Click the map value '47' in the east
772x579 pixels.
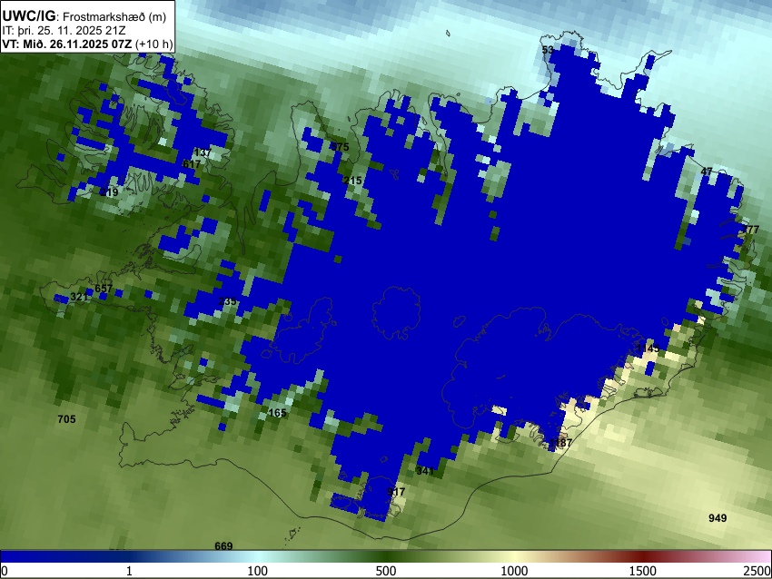click(x=707, y=172)
